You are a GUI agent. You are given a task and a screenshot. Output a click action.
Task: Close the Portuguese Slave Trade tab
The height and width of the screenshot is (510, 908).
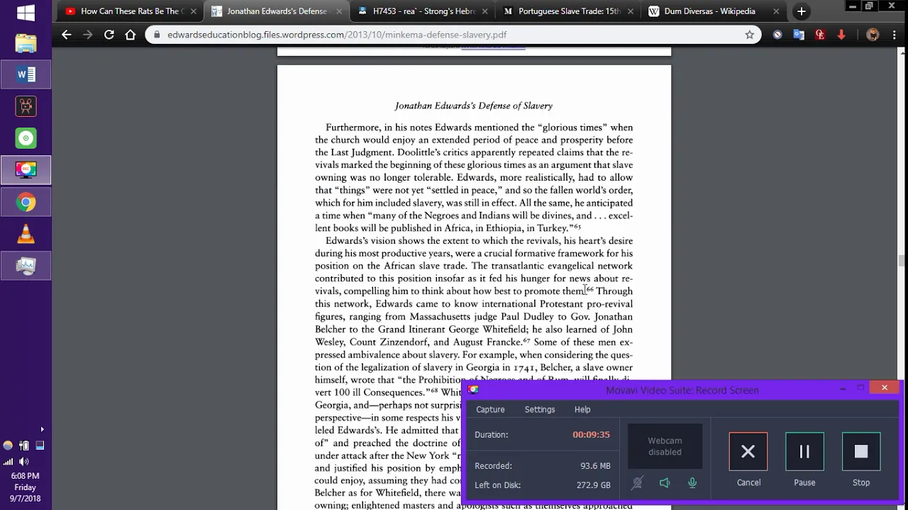[x=631, y=11]
